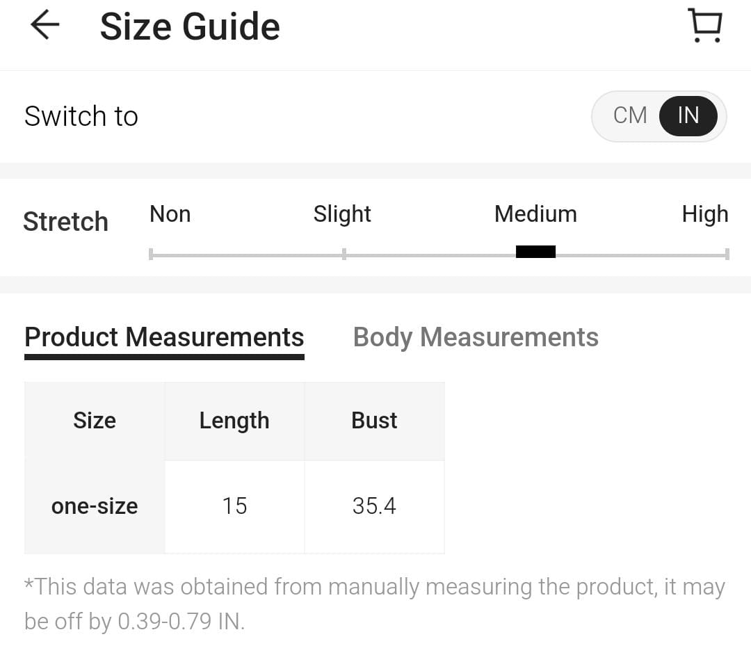Screen dimensions: 751x662
Task: Click the Size column header
Action: click(x=95, y=421)
